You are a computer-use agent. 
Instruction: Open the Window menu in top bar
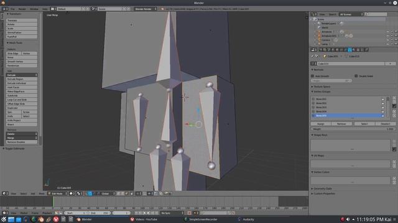click(x=34, y=9)
